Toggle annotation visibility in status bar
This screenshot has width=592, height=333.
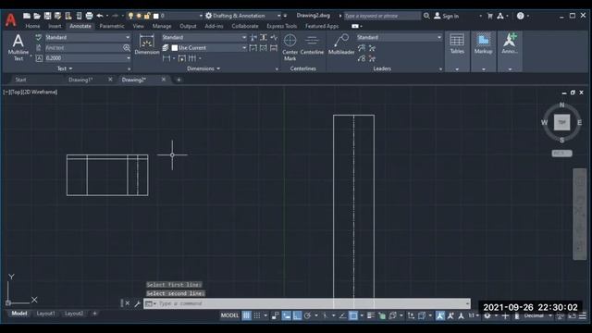click(x=440, y=315)
